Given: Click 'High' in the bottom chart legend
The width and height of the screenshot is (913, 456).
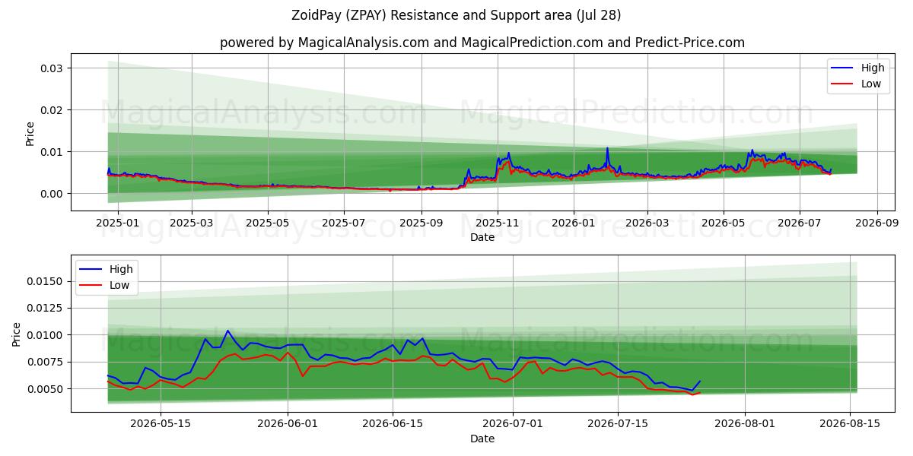Looking at the screenshot, I should [120, 269].
